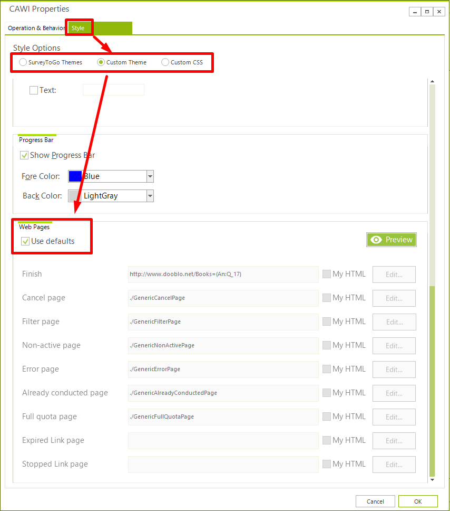The width and height of the screenshot is (450, 511).
Task: Click Edit for the Filter page
Action: tap(394, 322)
